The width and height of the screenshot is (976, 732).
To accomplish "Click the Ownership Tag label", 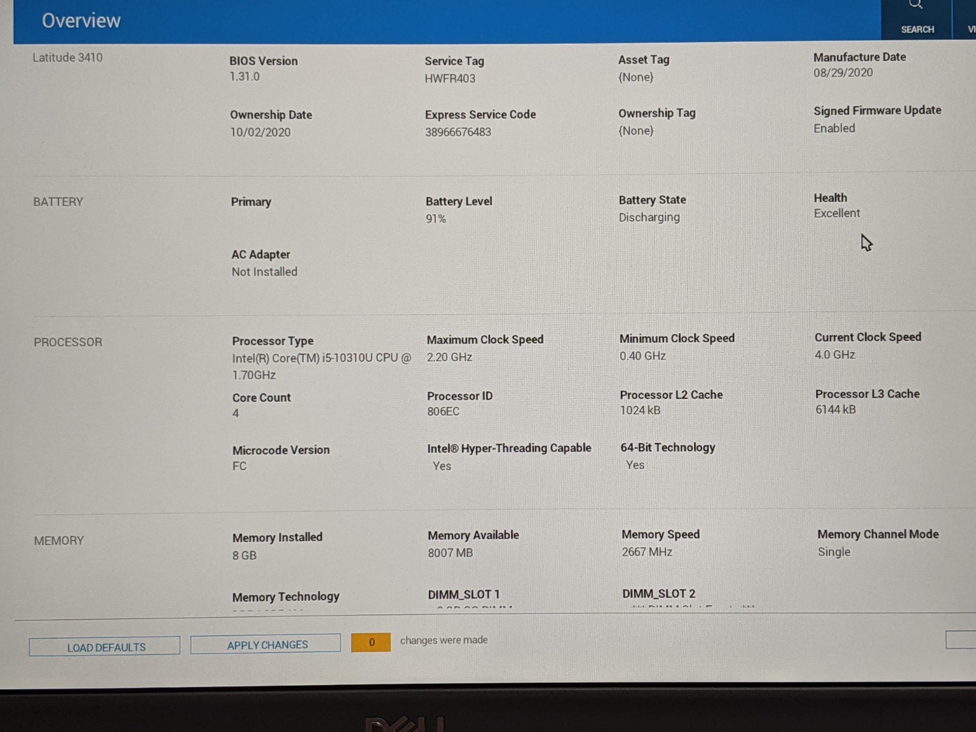I will tap(657, 113).
